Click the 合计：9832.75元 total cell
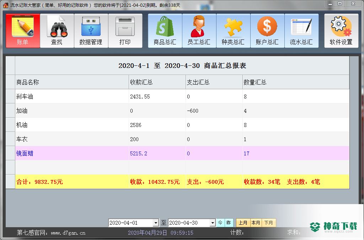The width and height of the screenshot is (364, 240). (x=72, y=182)
